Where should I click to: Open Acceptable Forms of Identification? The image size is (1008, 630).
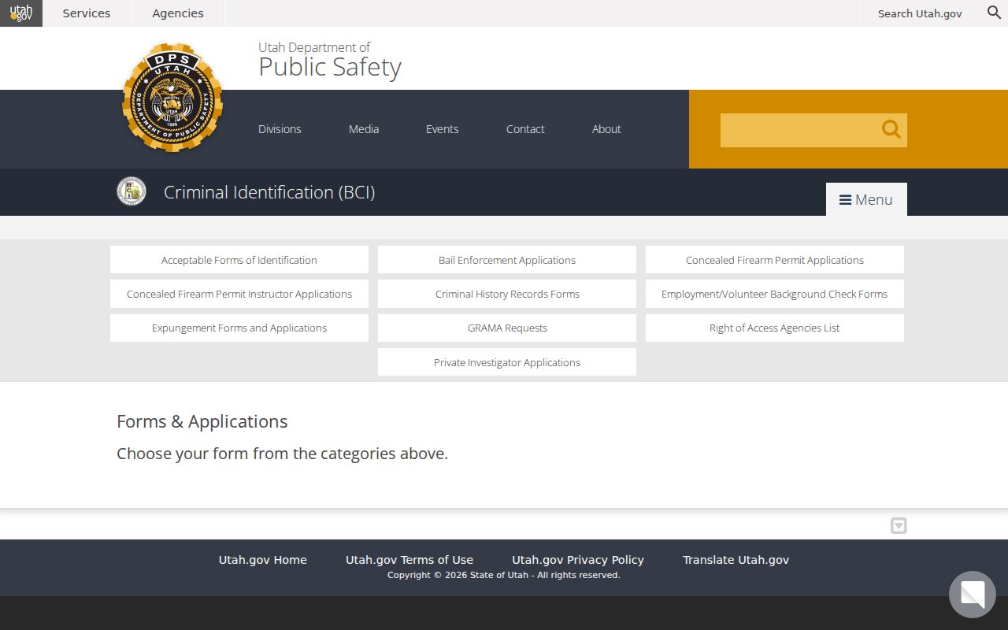click(239, 260)
